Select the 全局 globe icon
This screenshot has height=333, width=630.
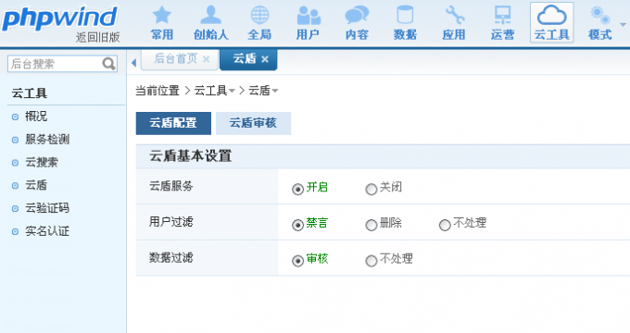point(259,23)
